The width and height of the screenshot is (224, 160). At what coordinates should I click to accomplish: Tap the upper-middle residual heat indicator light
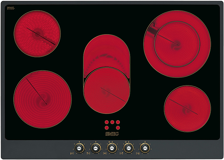point(112,122)
